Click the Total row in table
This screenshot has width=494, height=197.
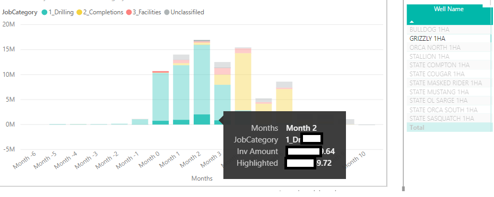(x=449, y=127)
